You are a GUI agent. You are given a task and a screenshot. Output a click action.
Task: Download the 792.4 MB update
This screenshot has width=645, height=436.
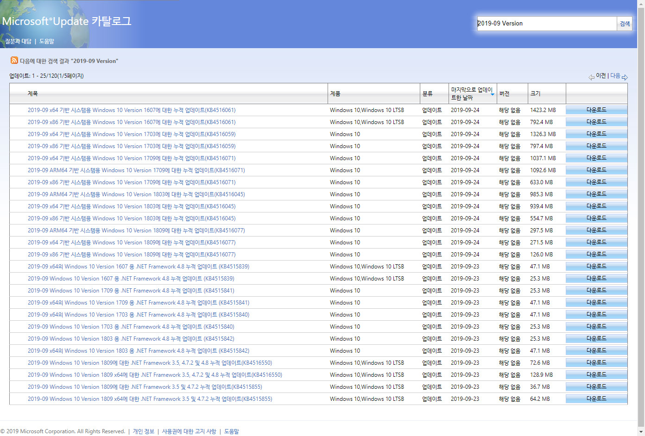(596, 122)
